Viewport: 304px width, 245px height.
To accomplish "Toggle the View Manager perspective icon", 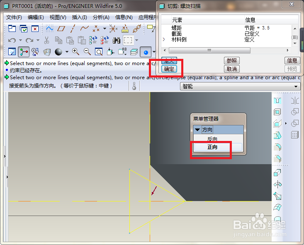I will pos(47,52).
